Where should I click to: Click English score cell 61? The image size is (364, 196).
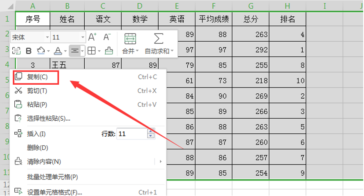(x=181, y=80)
